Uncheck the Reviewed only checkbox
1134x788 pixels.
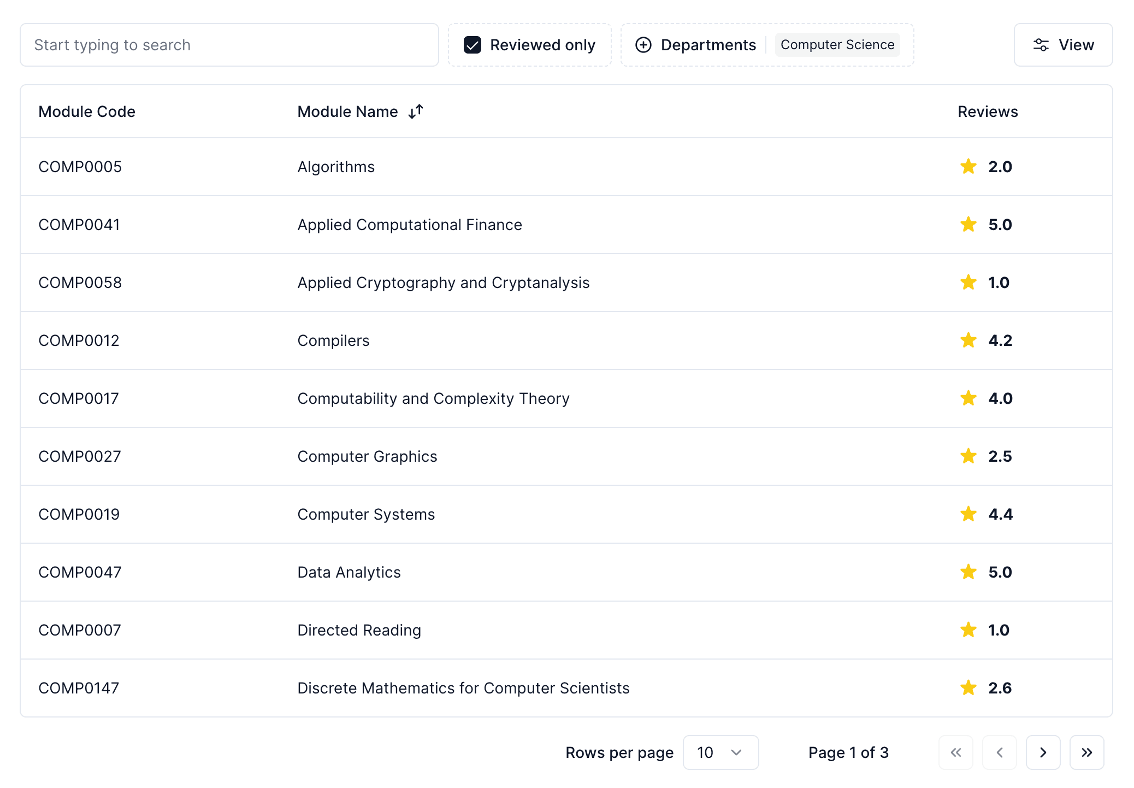pyautogui.click(x=472, y=45)
